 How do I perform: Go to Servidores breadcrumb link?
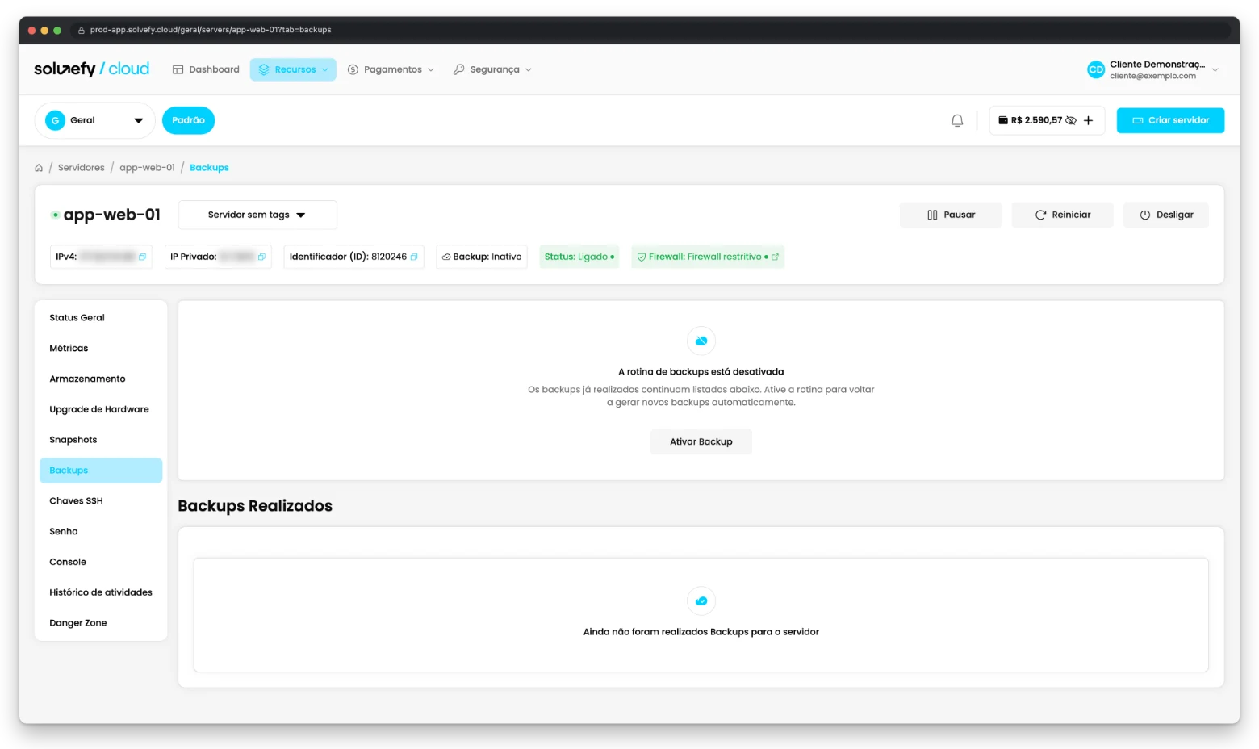click(x=81, y=168)
